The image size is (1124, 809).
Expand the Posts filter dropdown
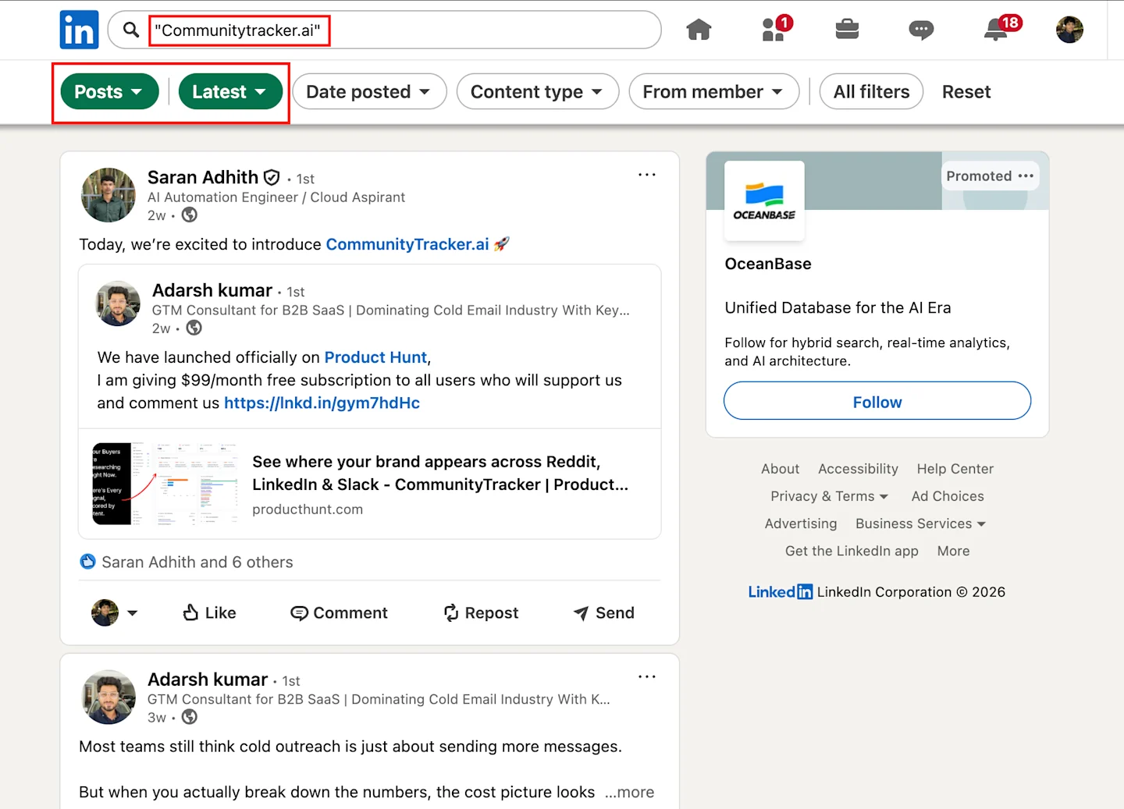(109, 92)
